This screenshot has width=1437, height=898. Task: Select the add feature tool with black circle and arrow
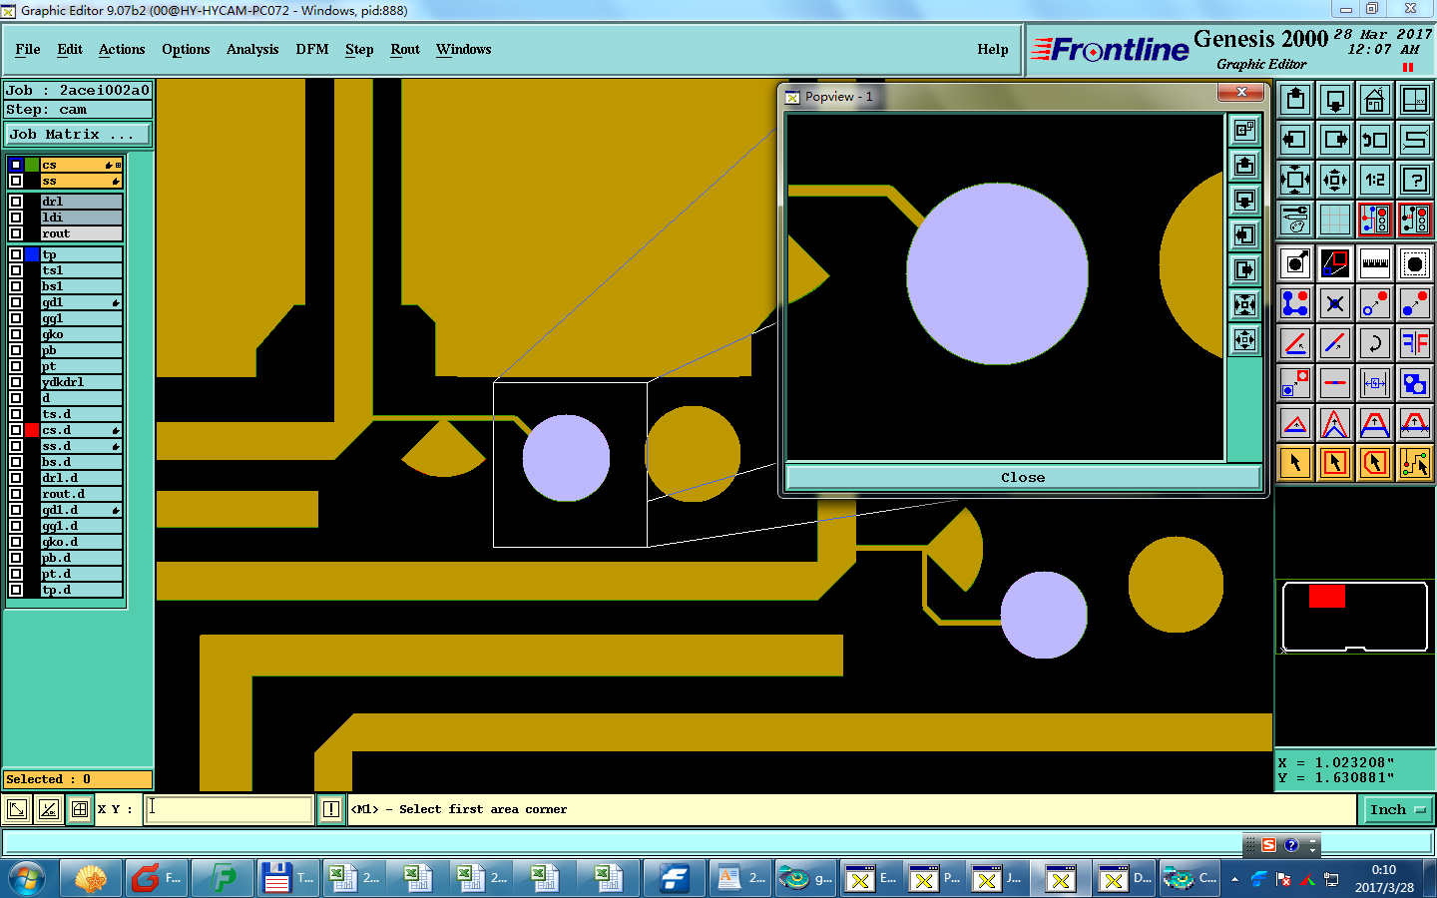[1295, 264]
